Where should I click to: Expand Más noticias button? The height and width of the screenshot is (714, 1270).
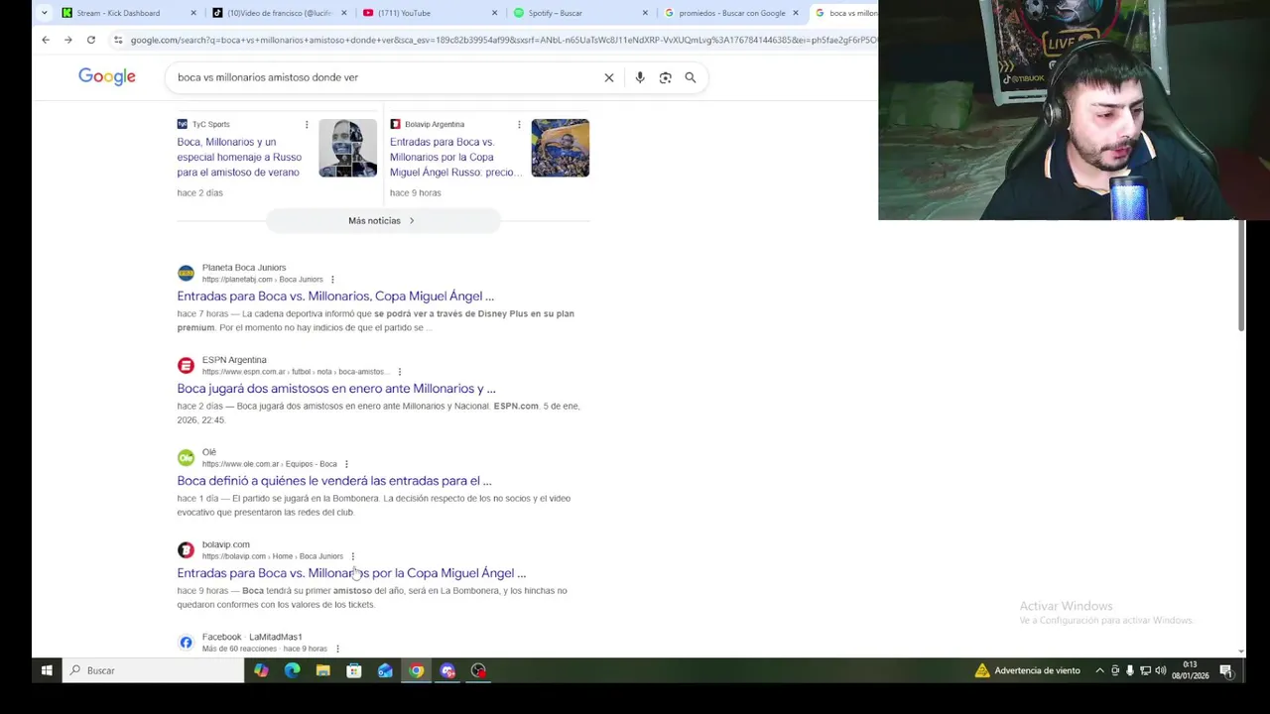[x=382, y=221]
